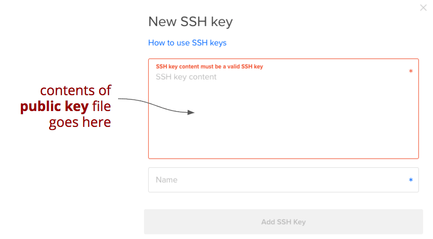Click the left edge of the gray submit button
This screenshot has width=433, height=239.
(147, 222)
